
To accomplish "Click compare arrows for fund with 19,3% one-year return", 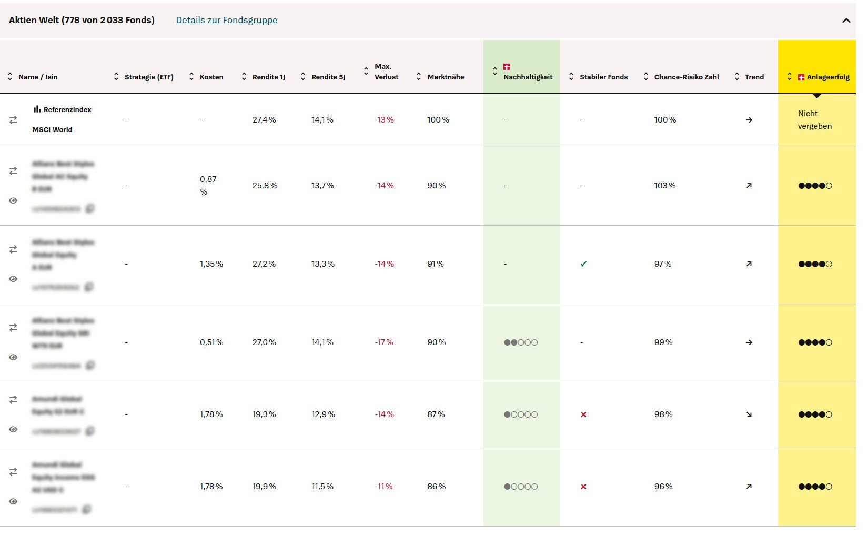I will [13, 400].
